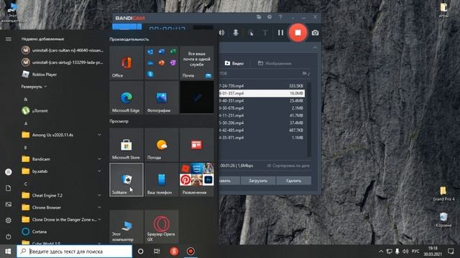Click the Windows Start button
This screenshot has width=460, height=258.
[8, 252]
